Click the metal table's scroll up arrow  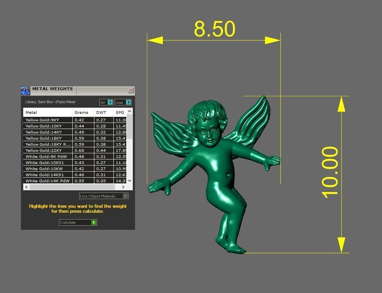click(x=130, y=111)
